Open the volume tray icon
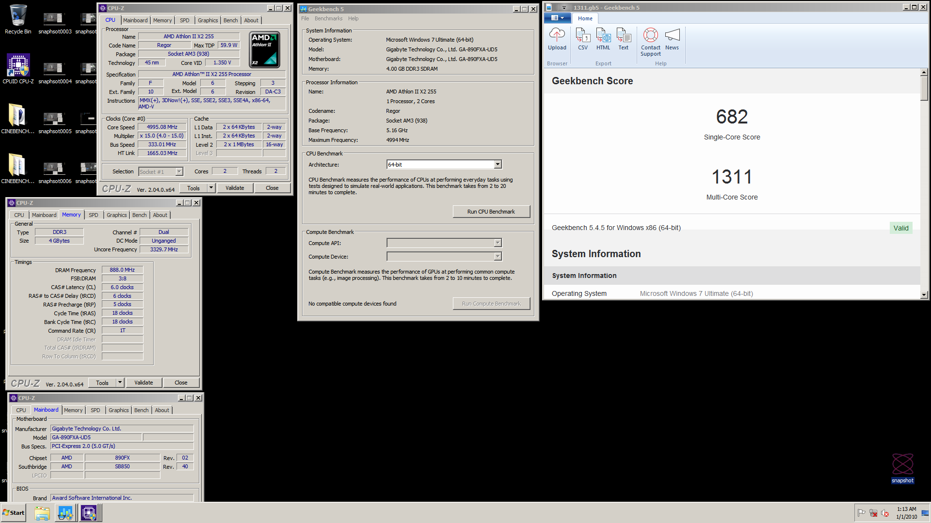This screenshot has height=523, width=931. pyautogui.click(x=885, y=513)
